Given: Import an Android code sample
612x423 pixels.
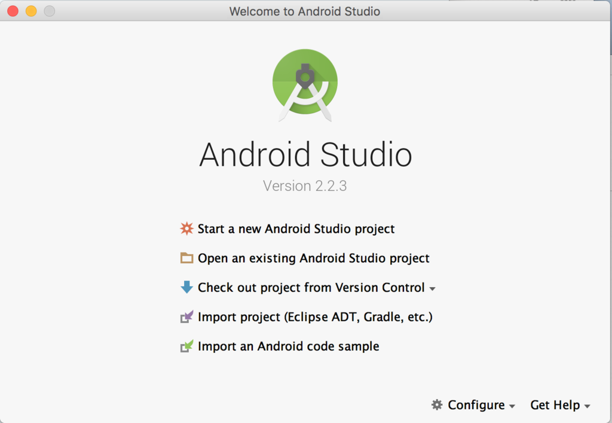Looking at the screenshot, I should click(289, 346).
